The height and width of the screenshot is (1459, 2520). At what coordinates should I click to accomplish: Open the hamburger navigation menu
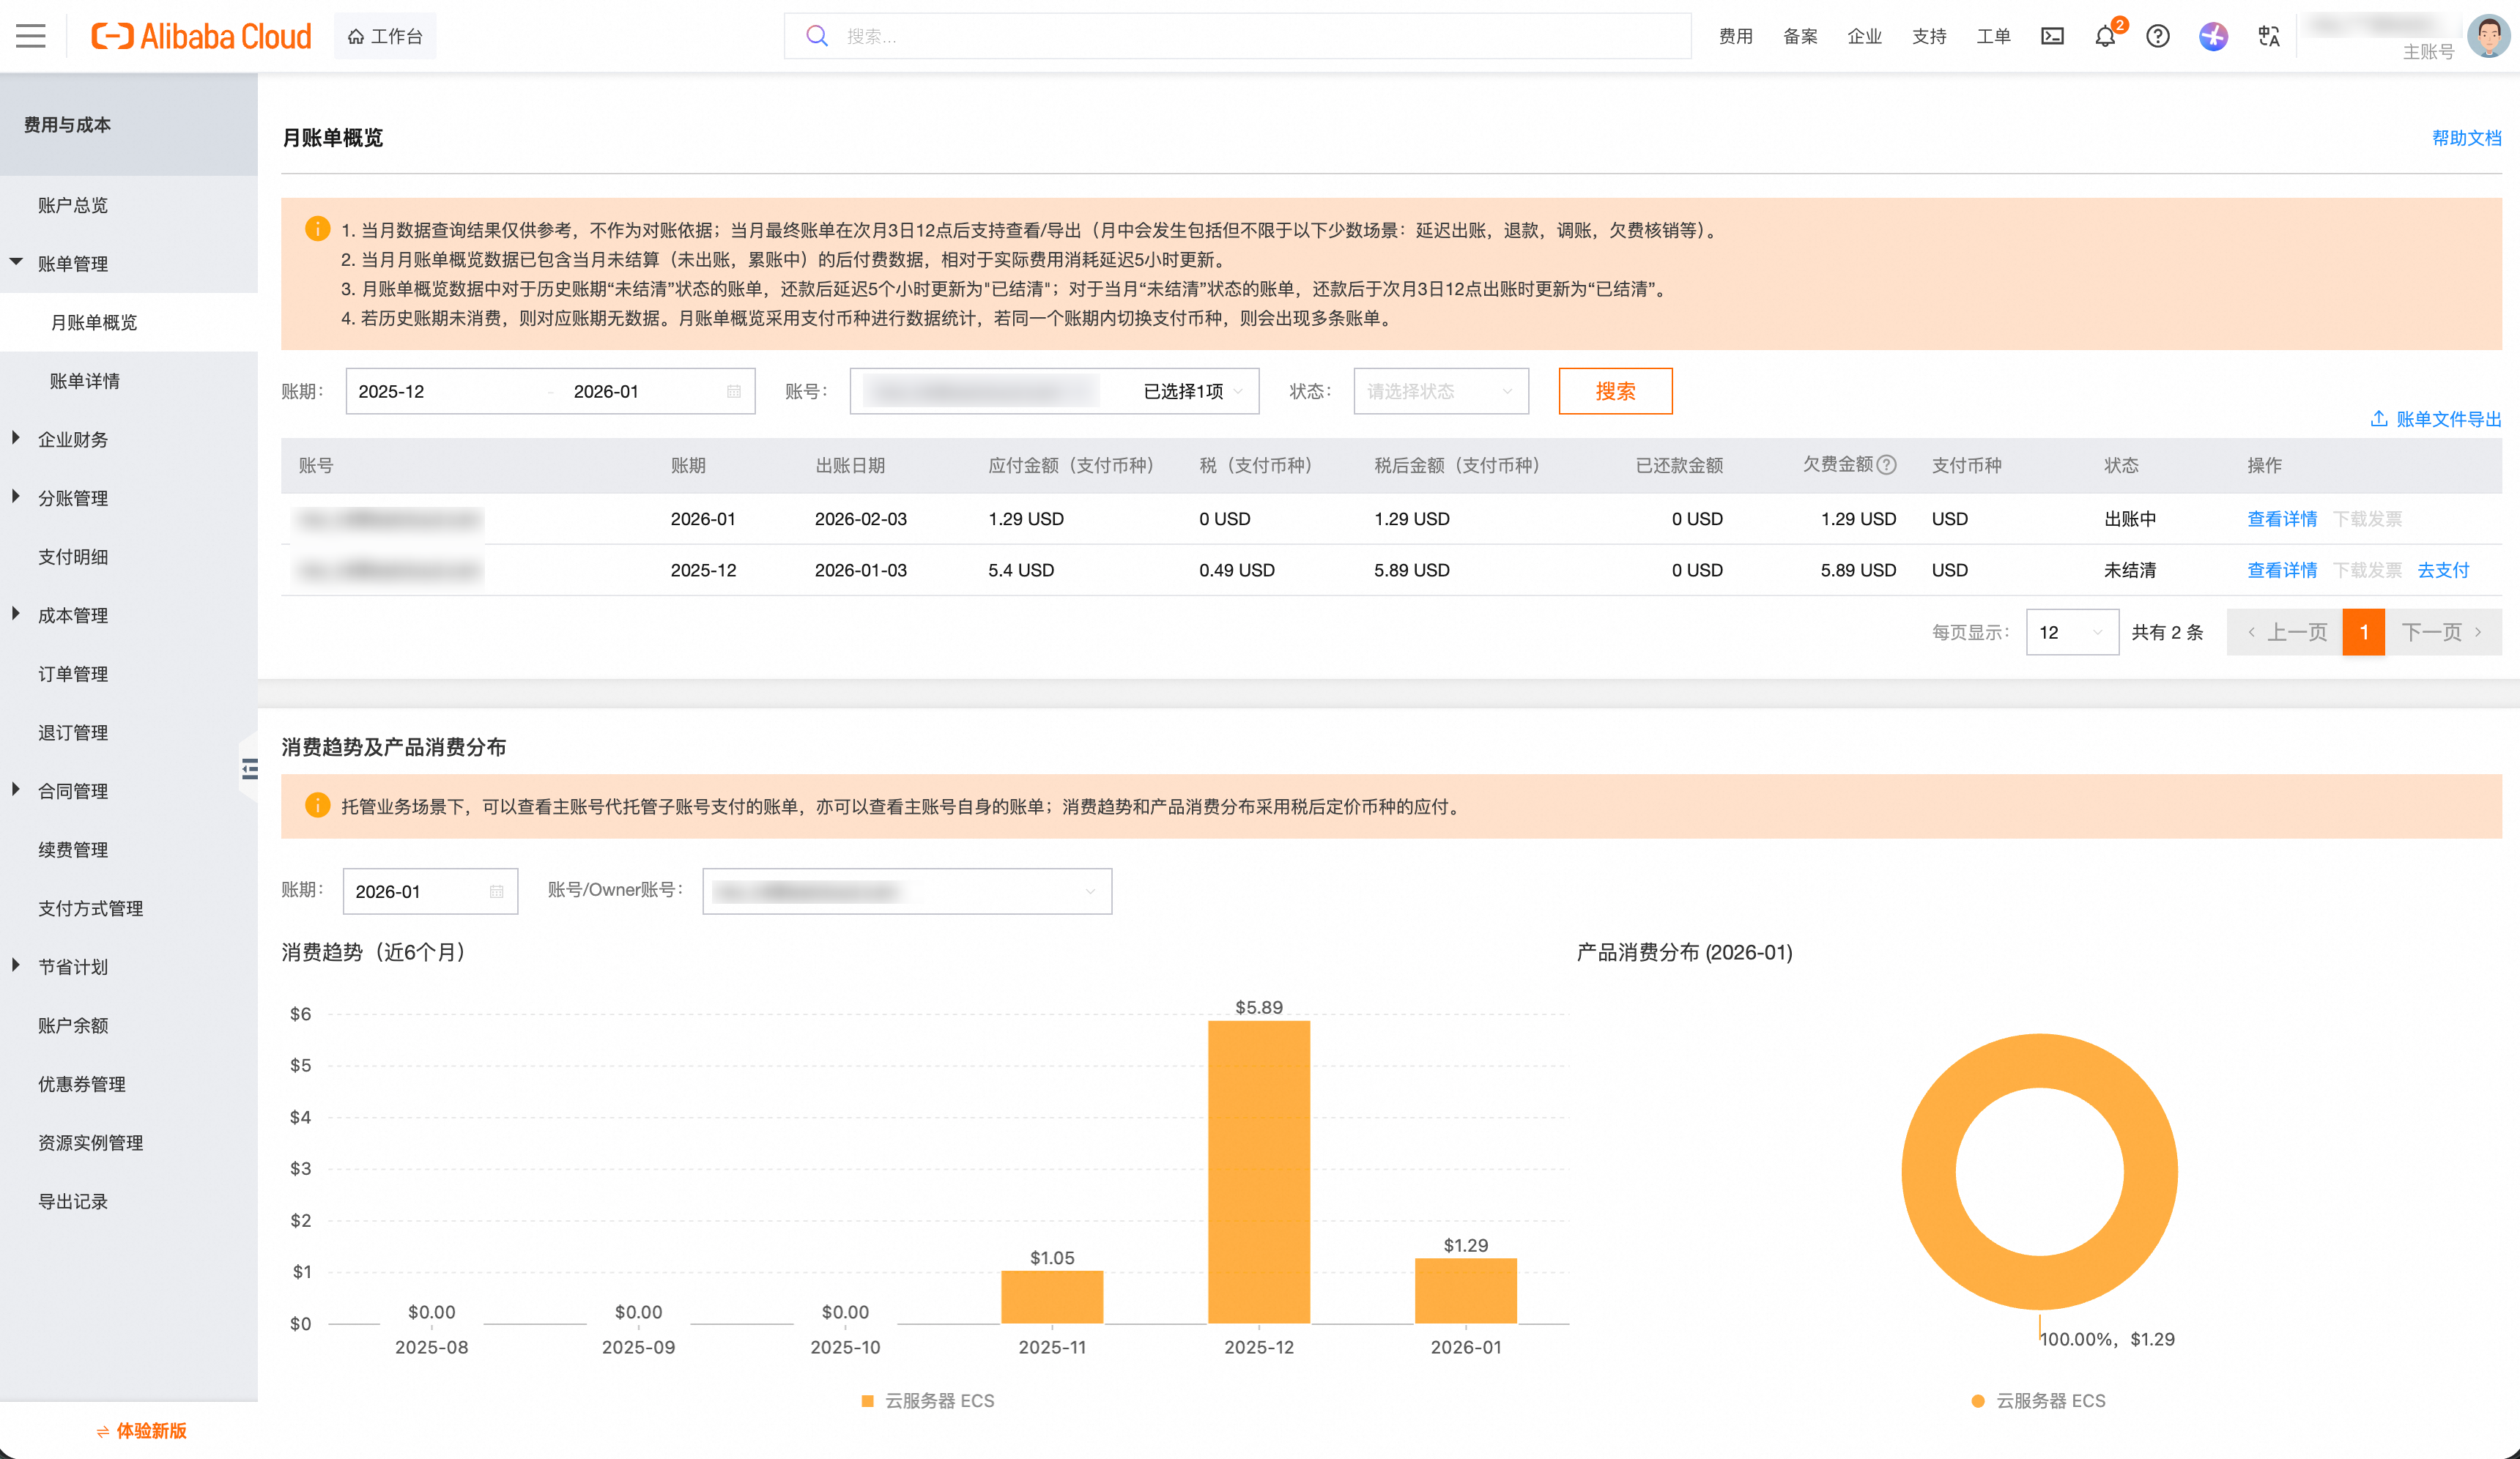(31, 36)
